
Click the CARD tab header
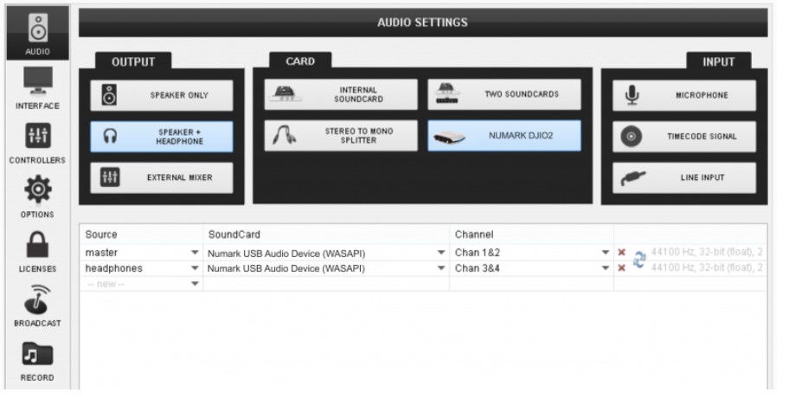[x=300, y=61]
